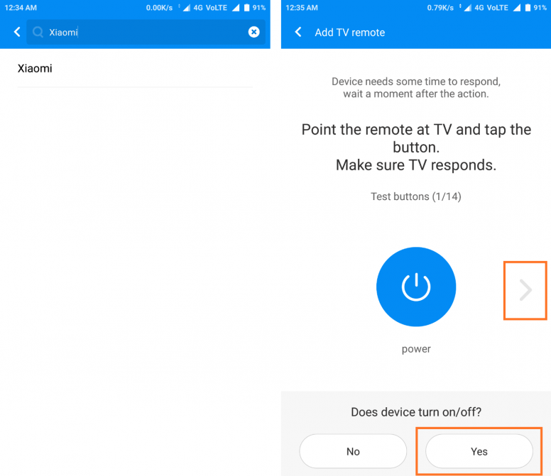Tap the Test buttons (1/14) progress label

coord(415,196)
